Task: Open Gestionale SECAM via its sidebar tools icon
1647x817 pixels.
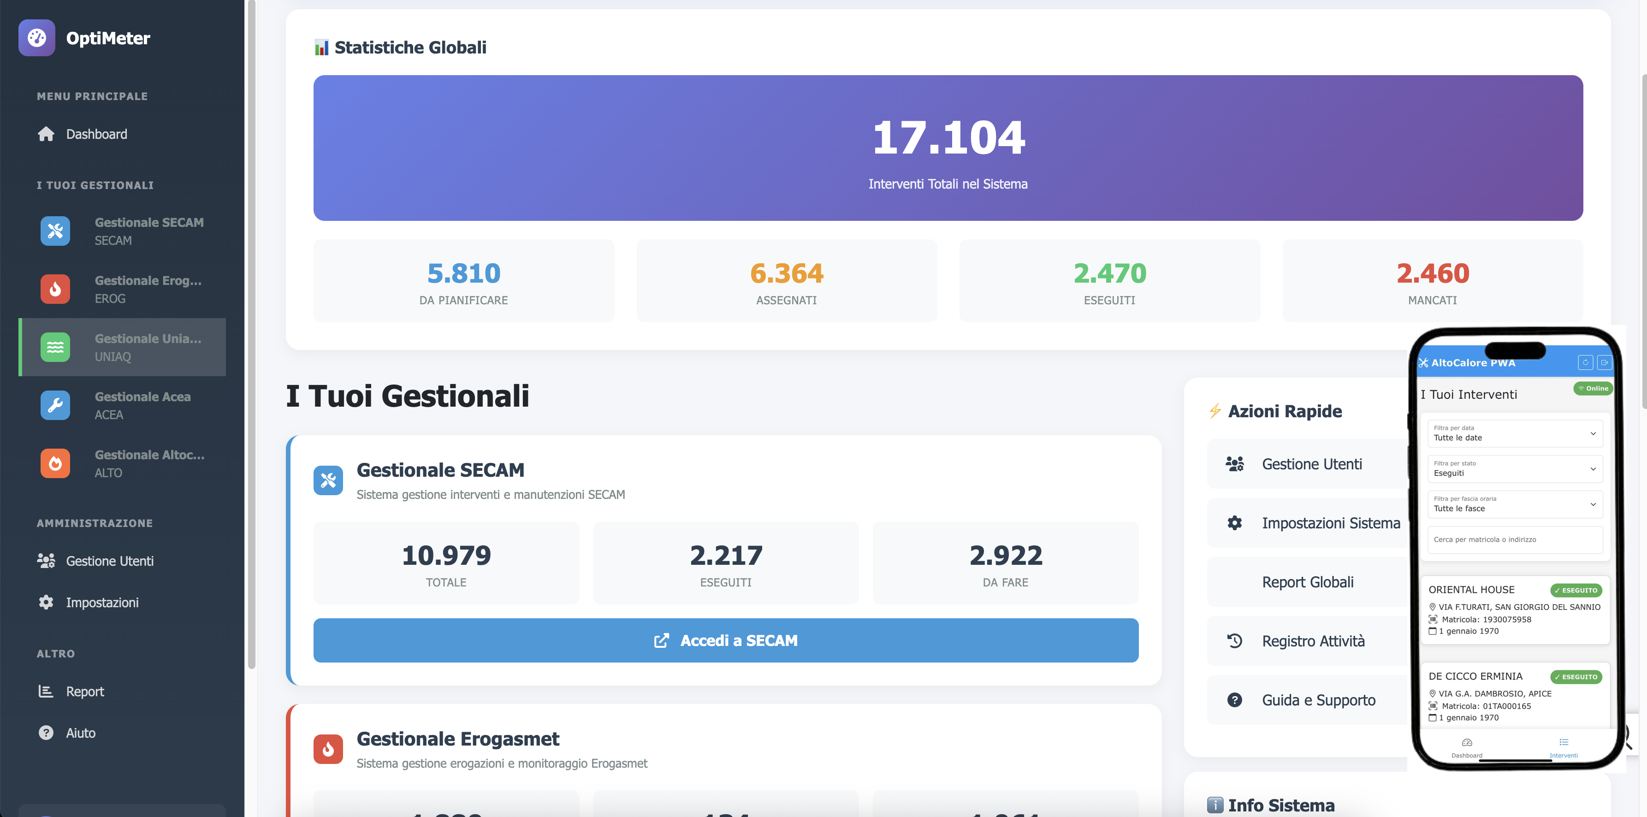Action: [x=56, y=231]
